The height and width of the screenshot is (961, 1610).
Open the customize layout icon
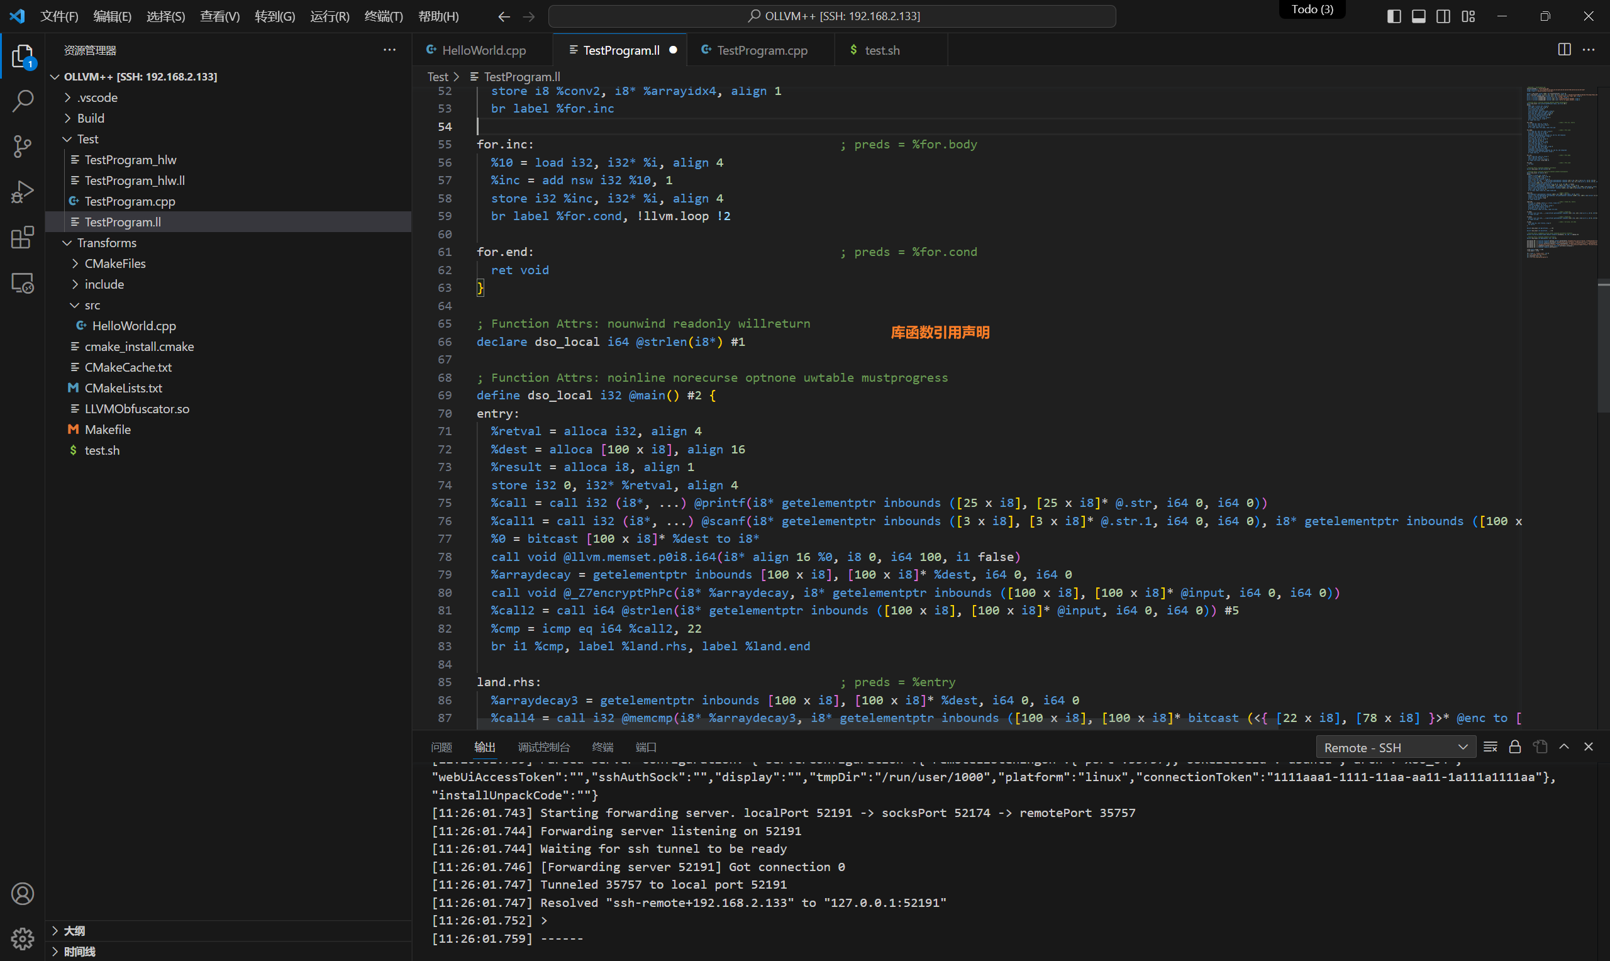tap(1468, 16)
